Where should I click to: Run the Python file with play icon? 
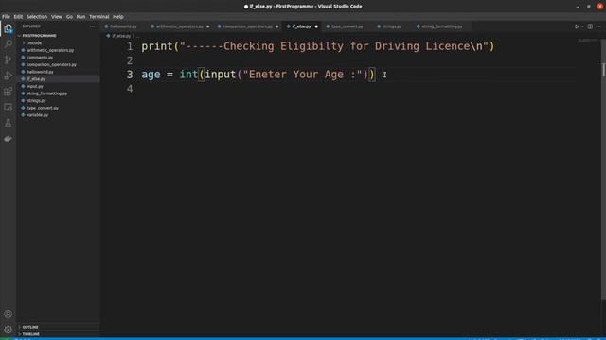[x=577, y=26]
